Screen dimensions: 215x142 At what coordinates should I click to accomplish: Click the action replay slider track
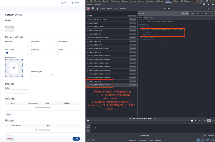pos(141,121)
